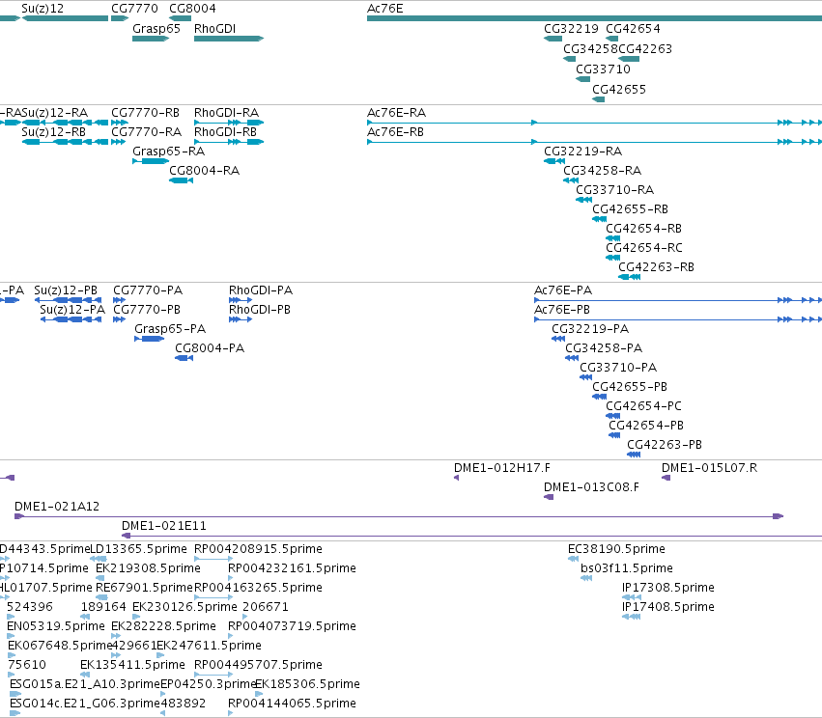This screenshot has height=718, width=822.
Task: Open the CG32219 gene label
Action: (571, 29)
